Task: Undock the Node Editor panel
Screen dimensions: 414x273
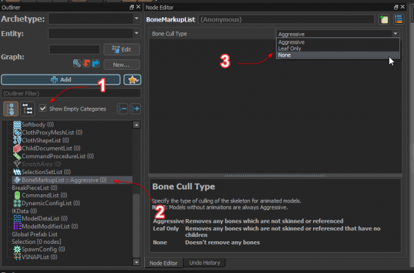Action: pos(396,7)
